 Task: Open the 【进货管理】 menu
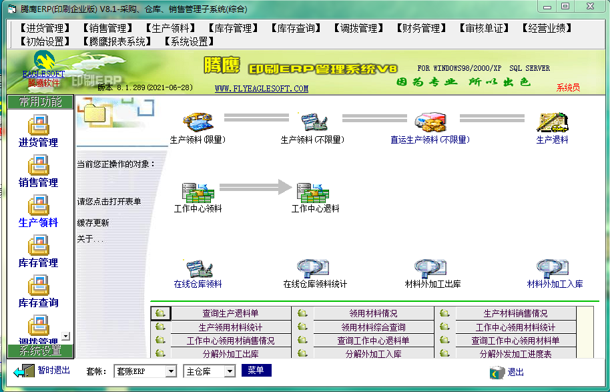(x=44, y=28)
